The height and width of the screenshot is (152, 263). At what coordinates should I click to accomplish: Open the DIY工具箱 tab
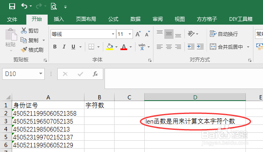click(x=241, y=19)
